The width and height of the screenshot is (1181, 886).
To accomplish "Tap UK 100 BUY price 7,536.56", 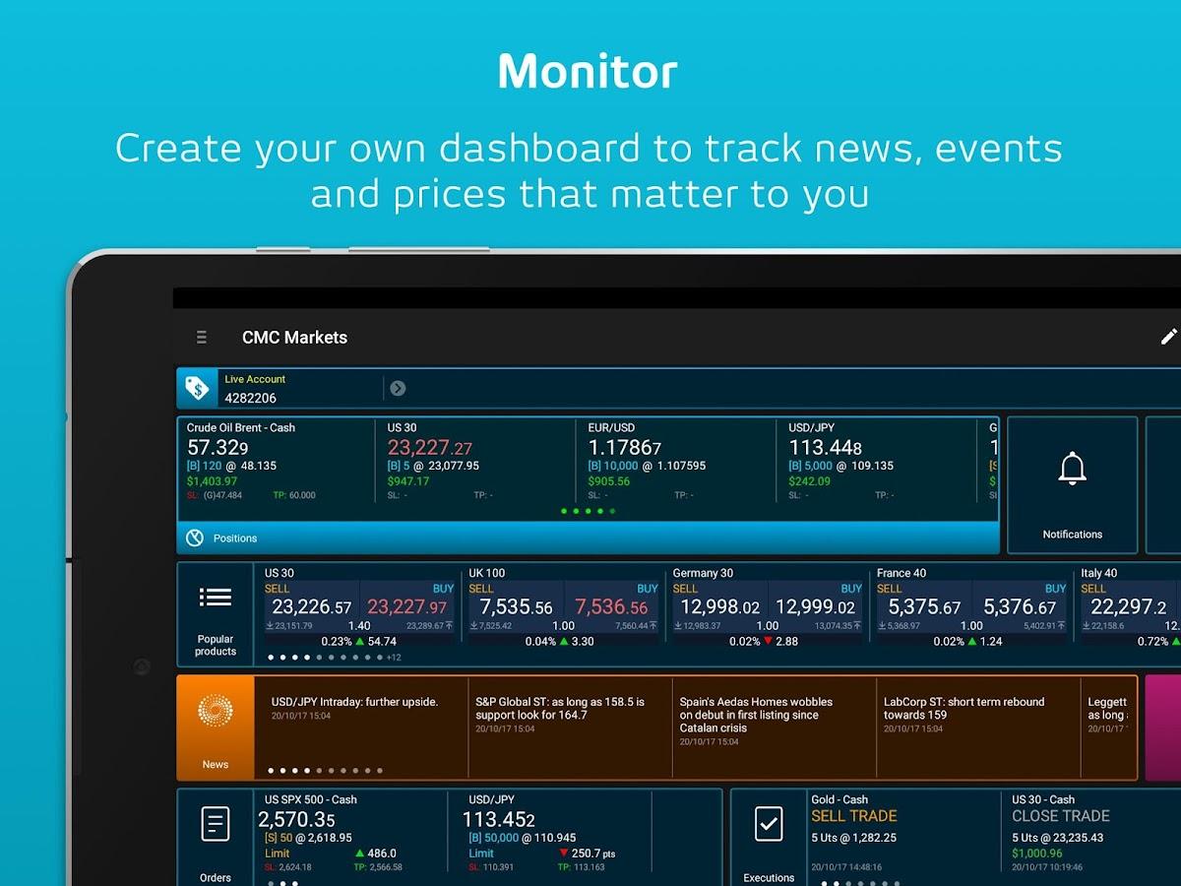I will pyautogui.click(x=611, y=606).
